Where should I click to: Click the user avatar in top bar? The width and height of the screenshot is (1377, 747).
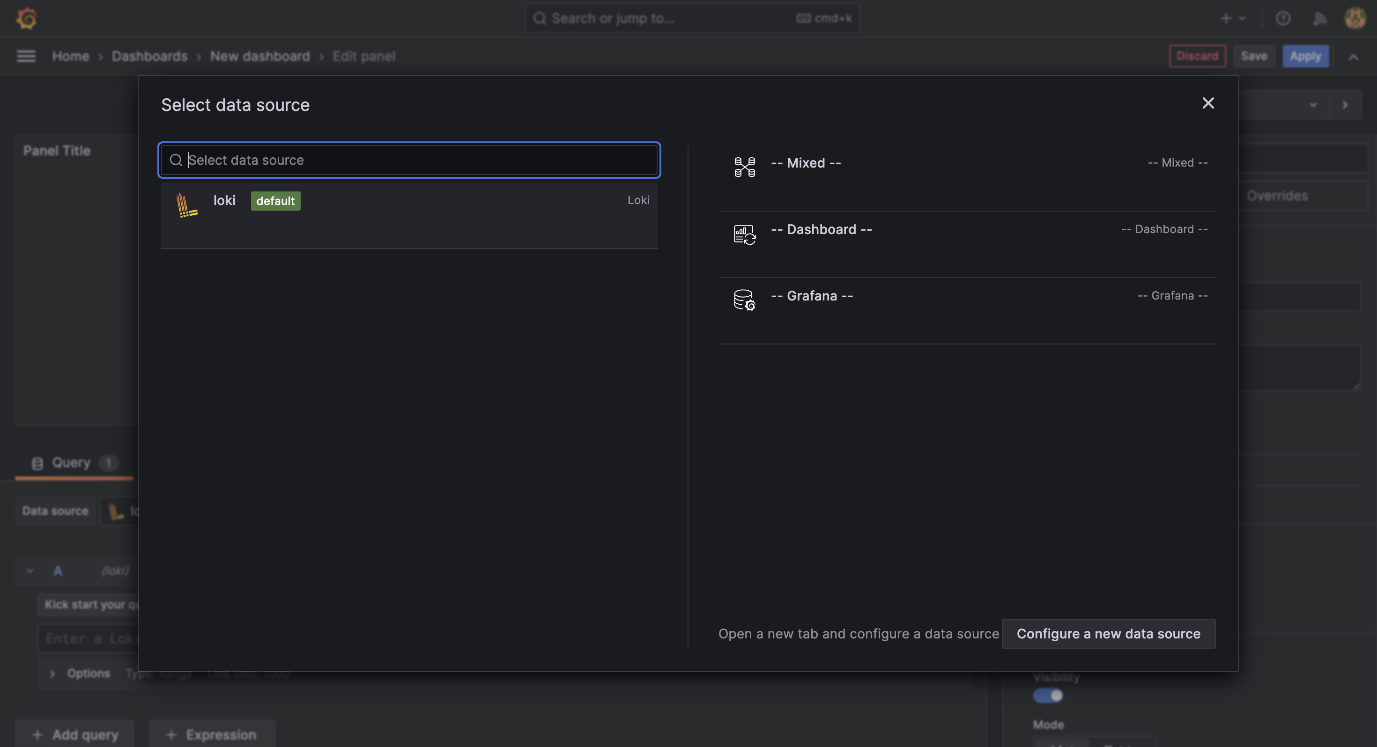point(1355,19)
